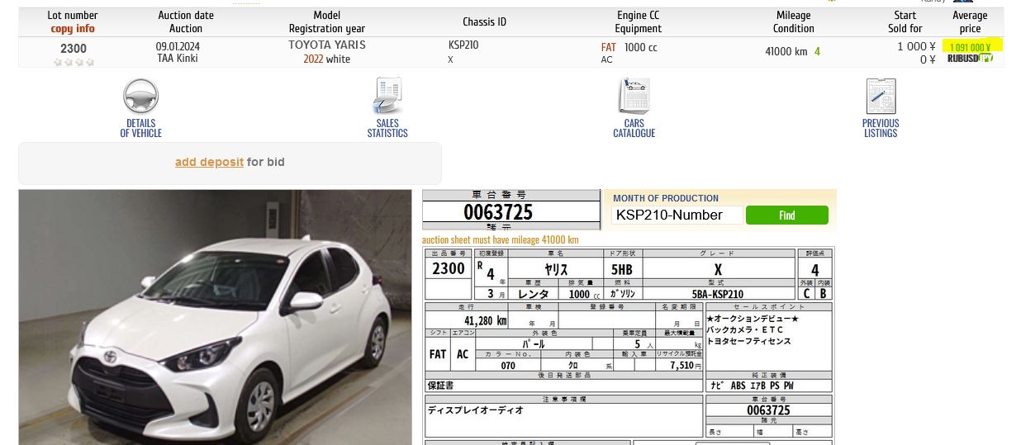Click the 'Chassis ID' column header

(485, 22)
